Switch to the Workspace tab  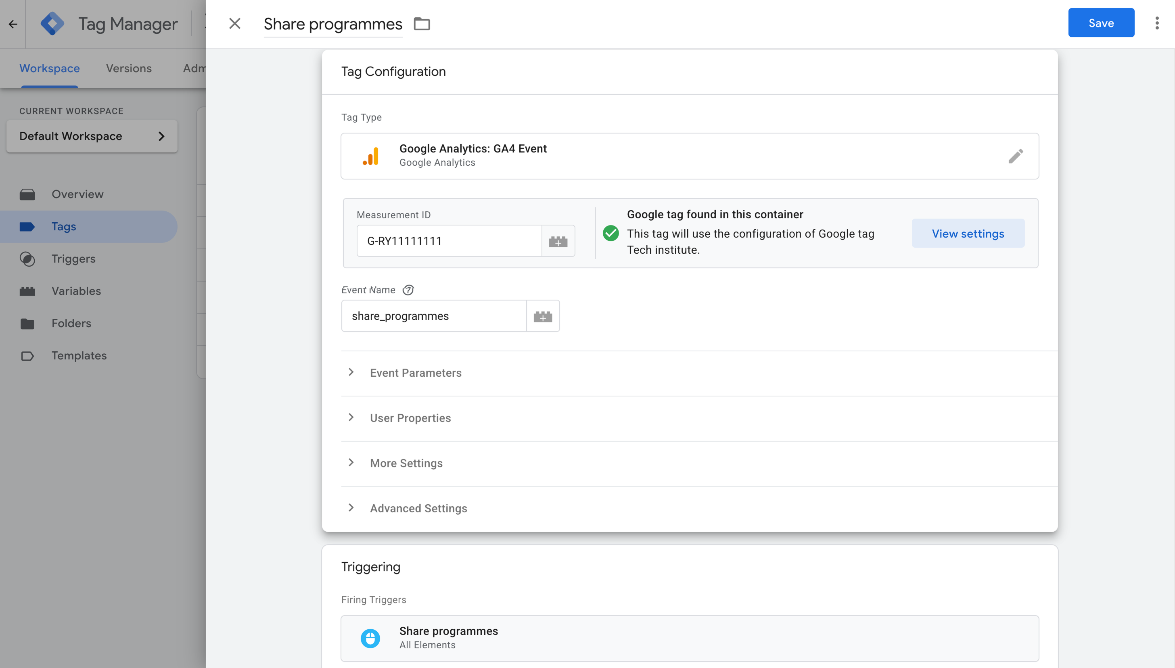point(50,68)
